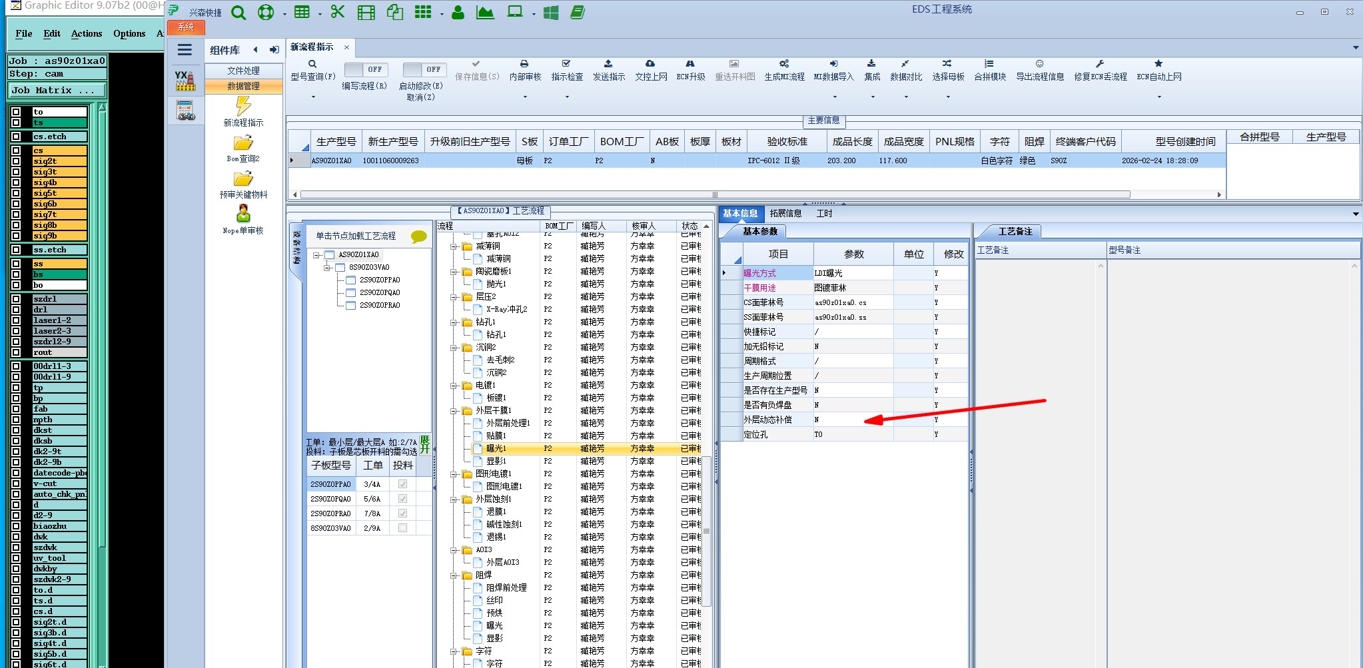Open the Bom查询2 folder icon
This screenshot has height=668, width=1363.
[243, 143]
